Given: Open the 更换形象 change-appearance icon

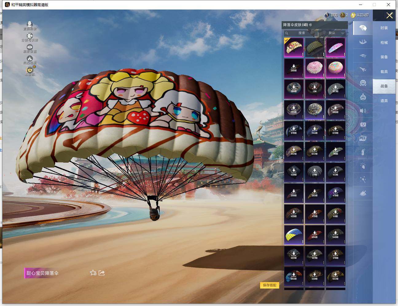Looking at the screenshot, I should coord(29,24).
